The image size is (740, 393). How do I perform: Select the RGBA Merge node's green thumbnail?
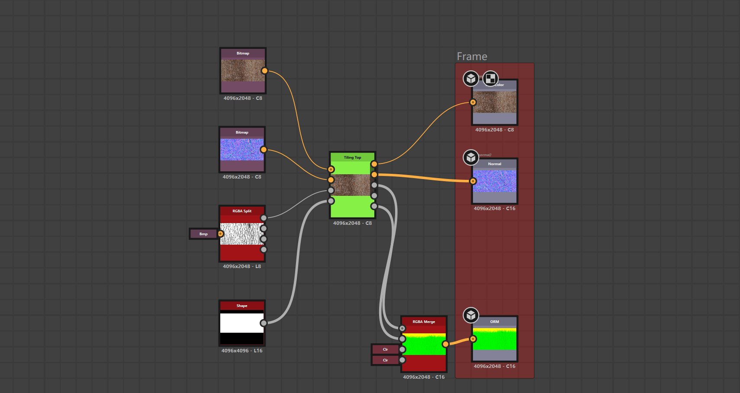click(424, 344)
